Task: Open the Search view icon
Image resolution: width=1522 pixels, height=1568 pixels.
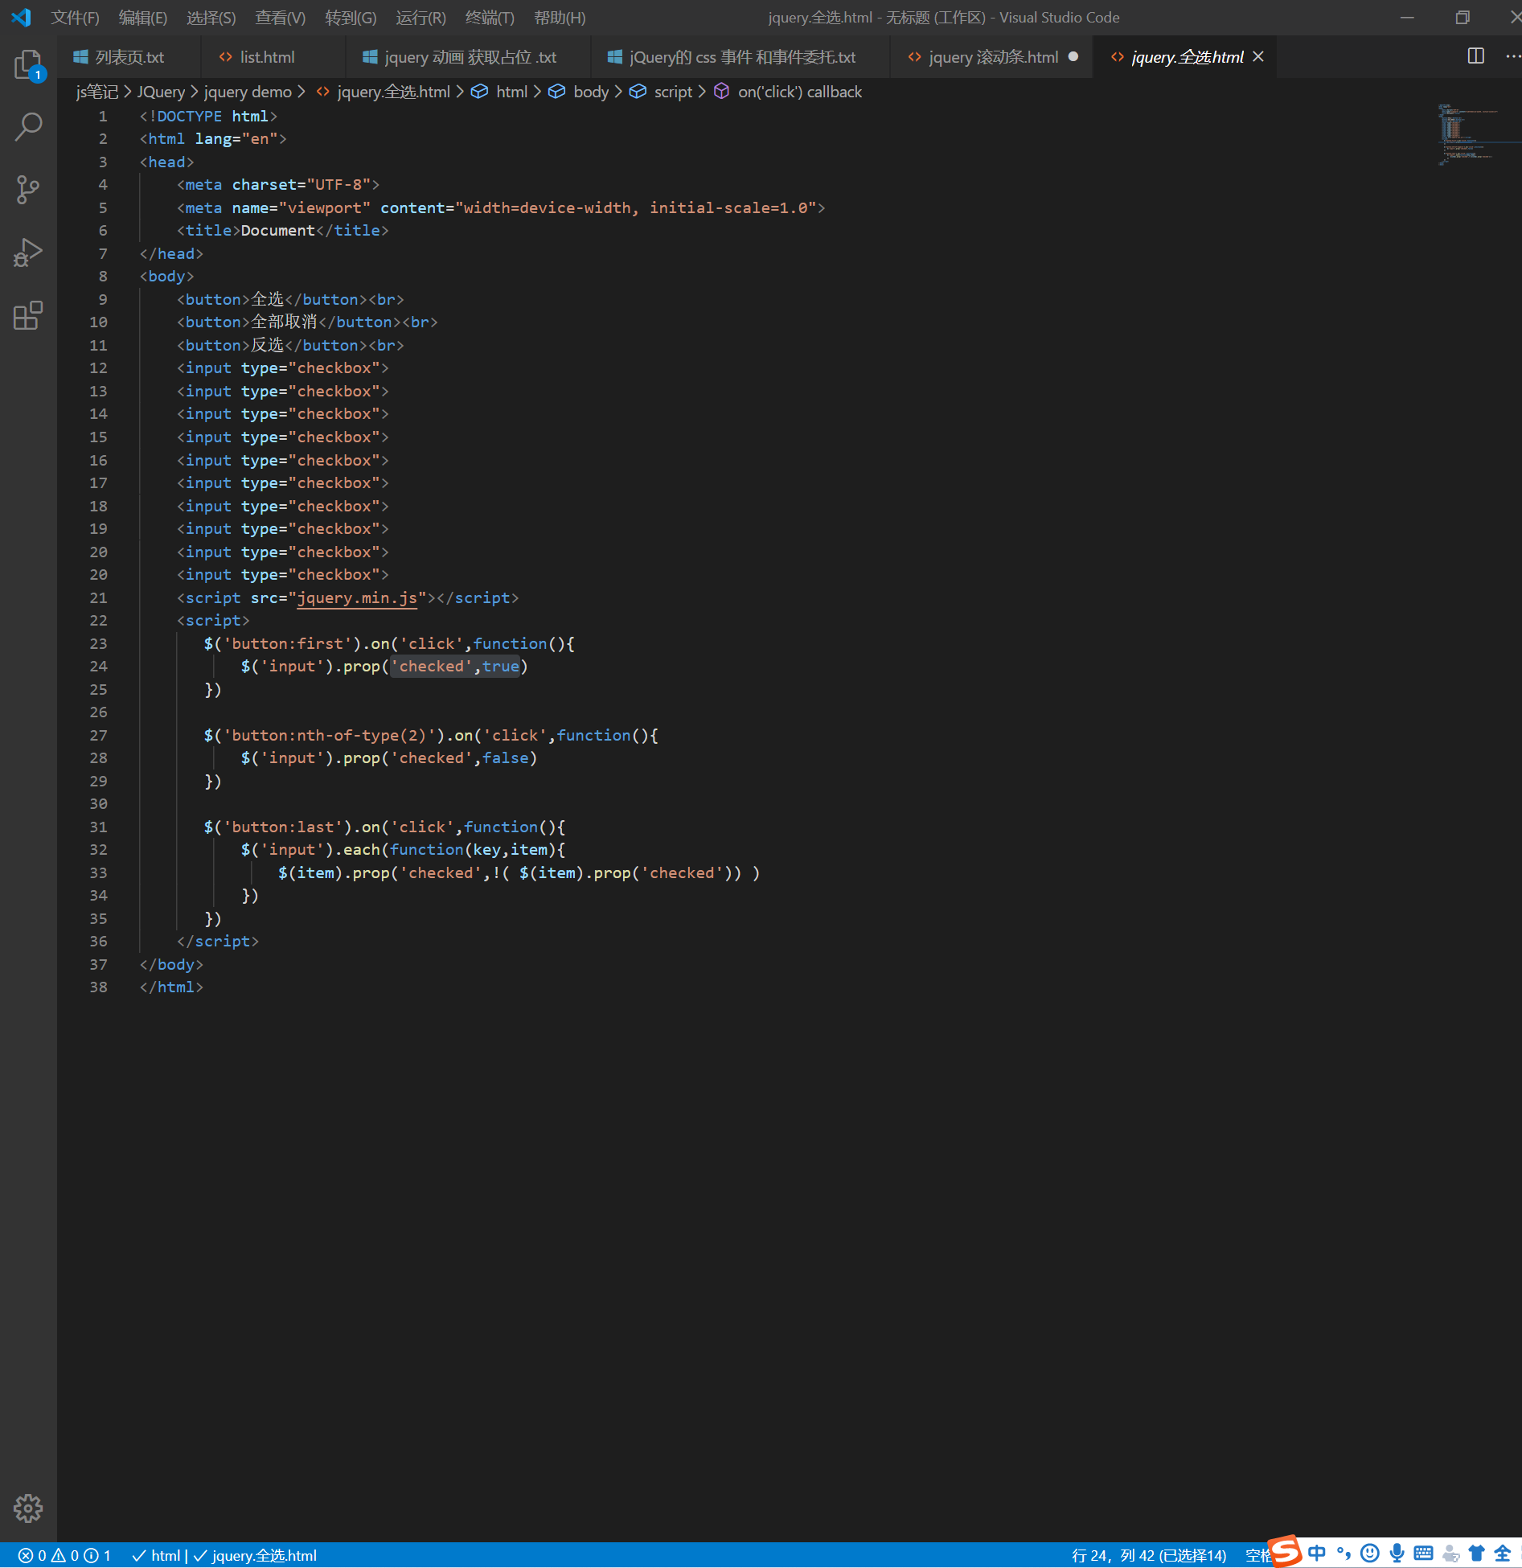Action: pos(28,126)
